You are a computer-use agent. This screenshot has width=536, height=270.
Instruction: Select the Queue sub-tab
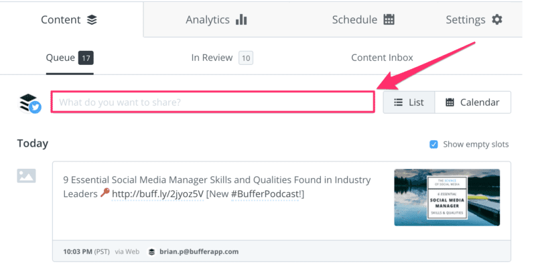[x=70, y=58]
